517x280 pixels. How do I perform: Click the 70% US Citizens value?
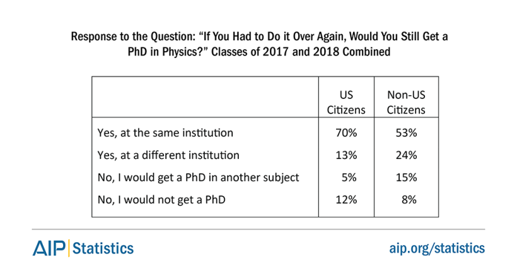(x=346, y=133)
